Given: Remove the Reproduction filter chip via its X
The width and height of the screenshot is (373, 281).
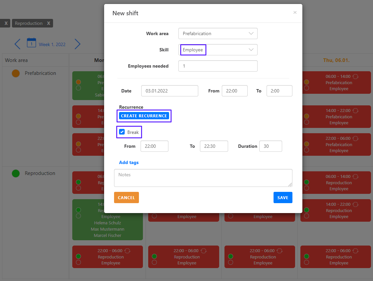Looking at the screenshot, I should click(48, 23).
